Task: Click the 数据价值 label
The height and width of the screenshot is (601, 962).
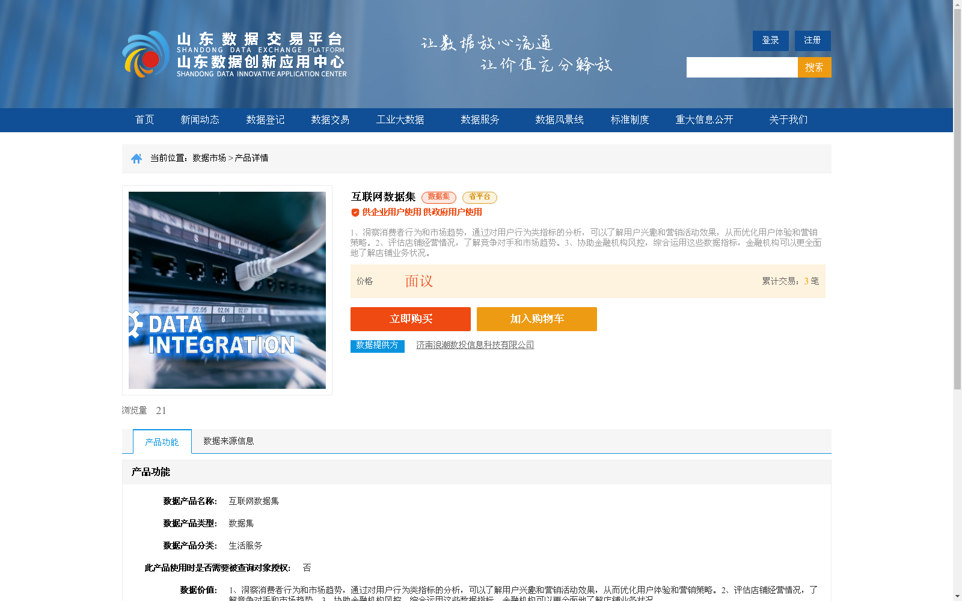Action: (x=198, y=590)
